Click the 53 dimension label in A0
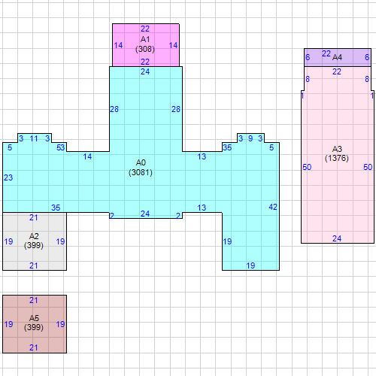Viewport: 376px width, 376px height. (61, 147)
